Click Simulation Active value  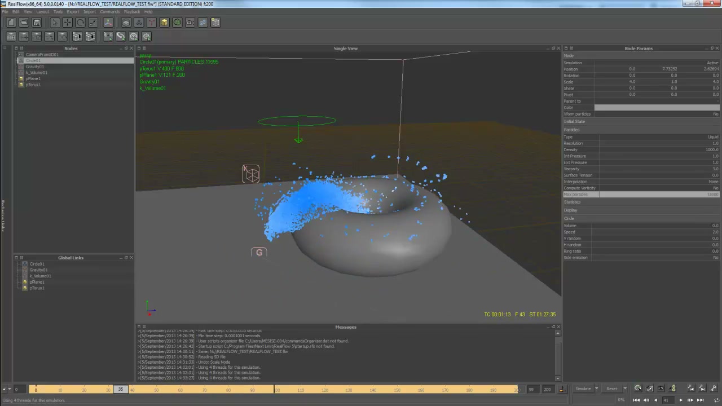(x=712, y=63)
